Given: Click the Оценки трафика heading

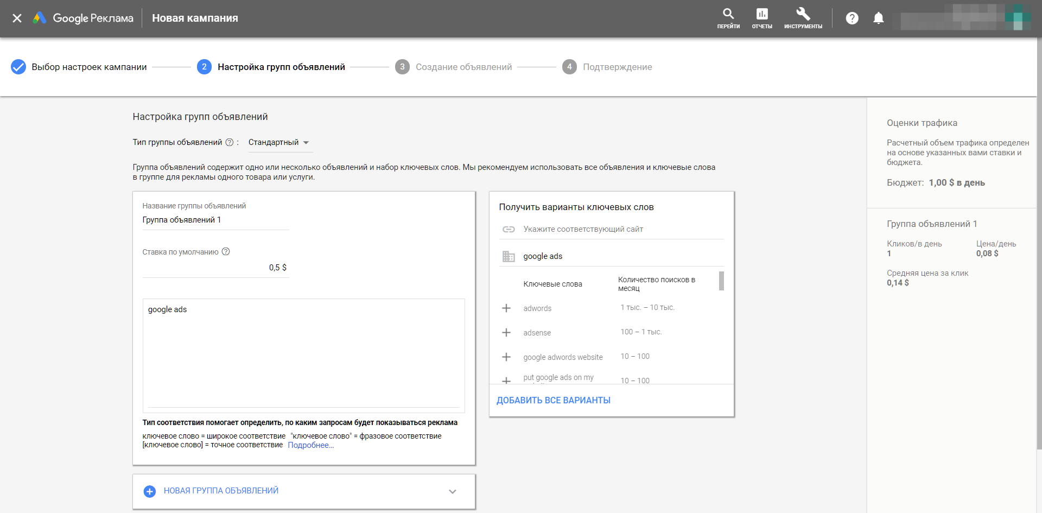Looking at the screenshot, I should coord(922,123).
